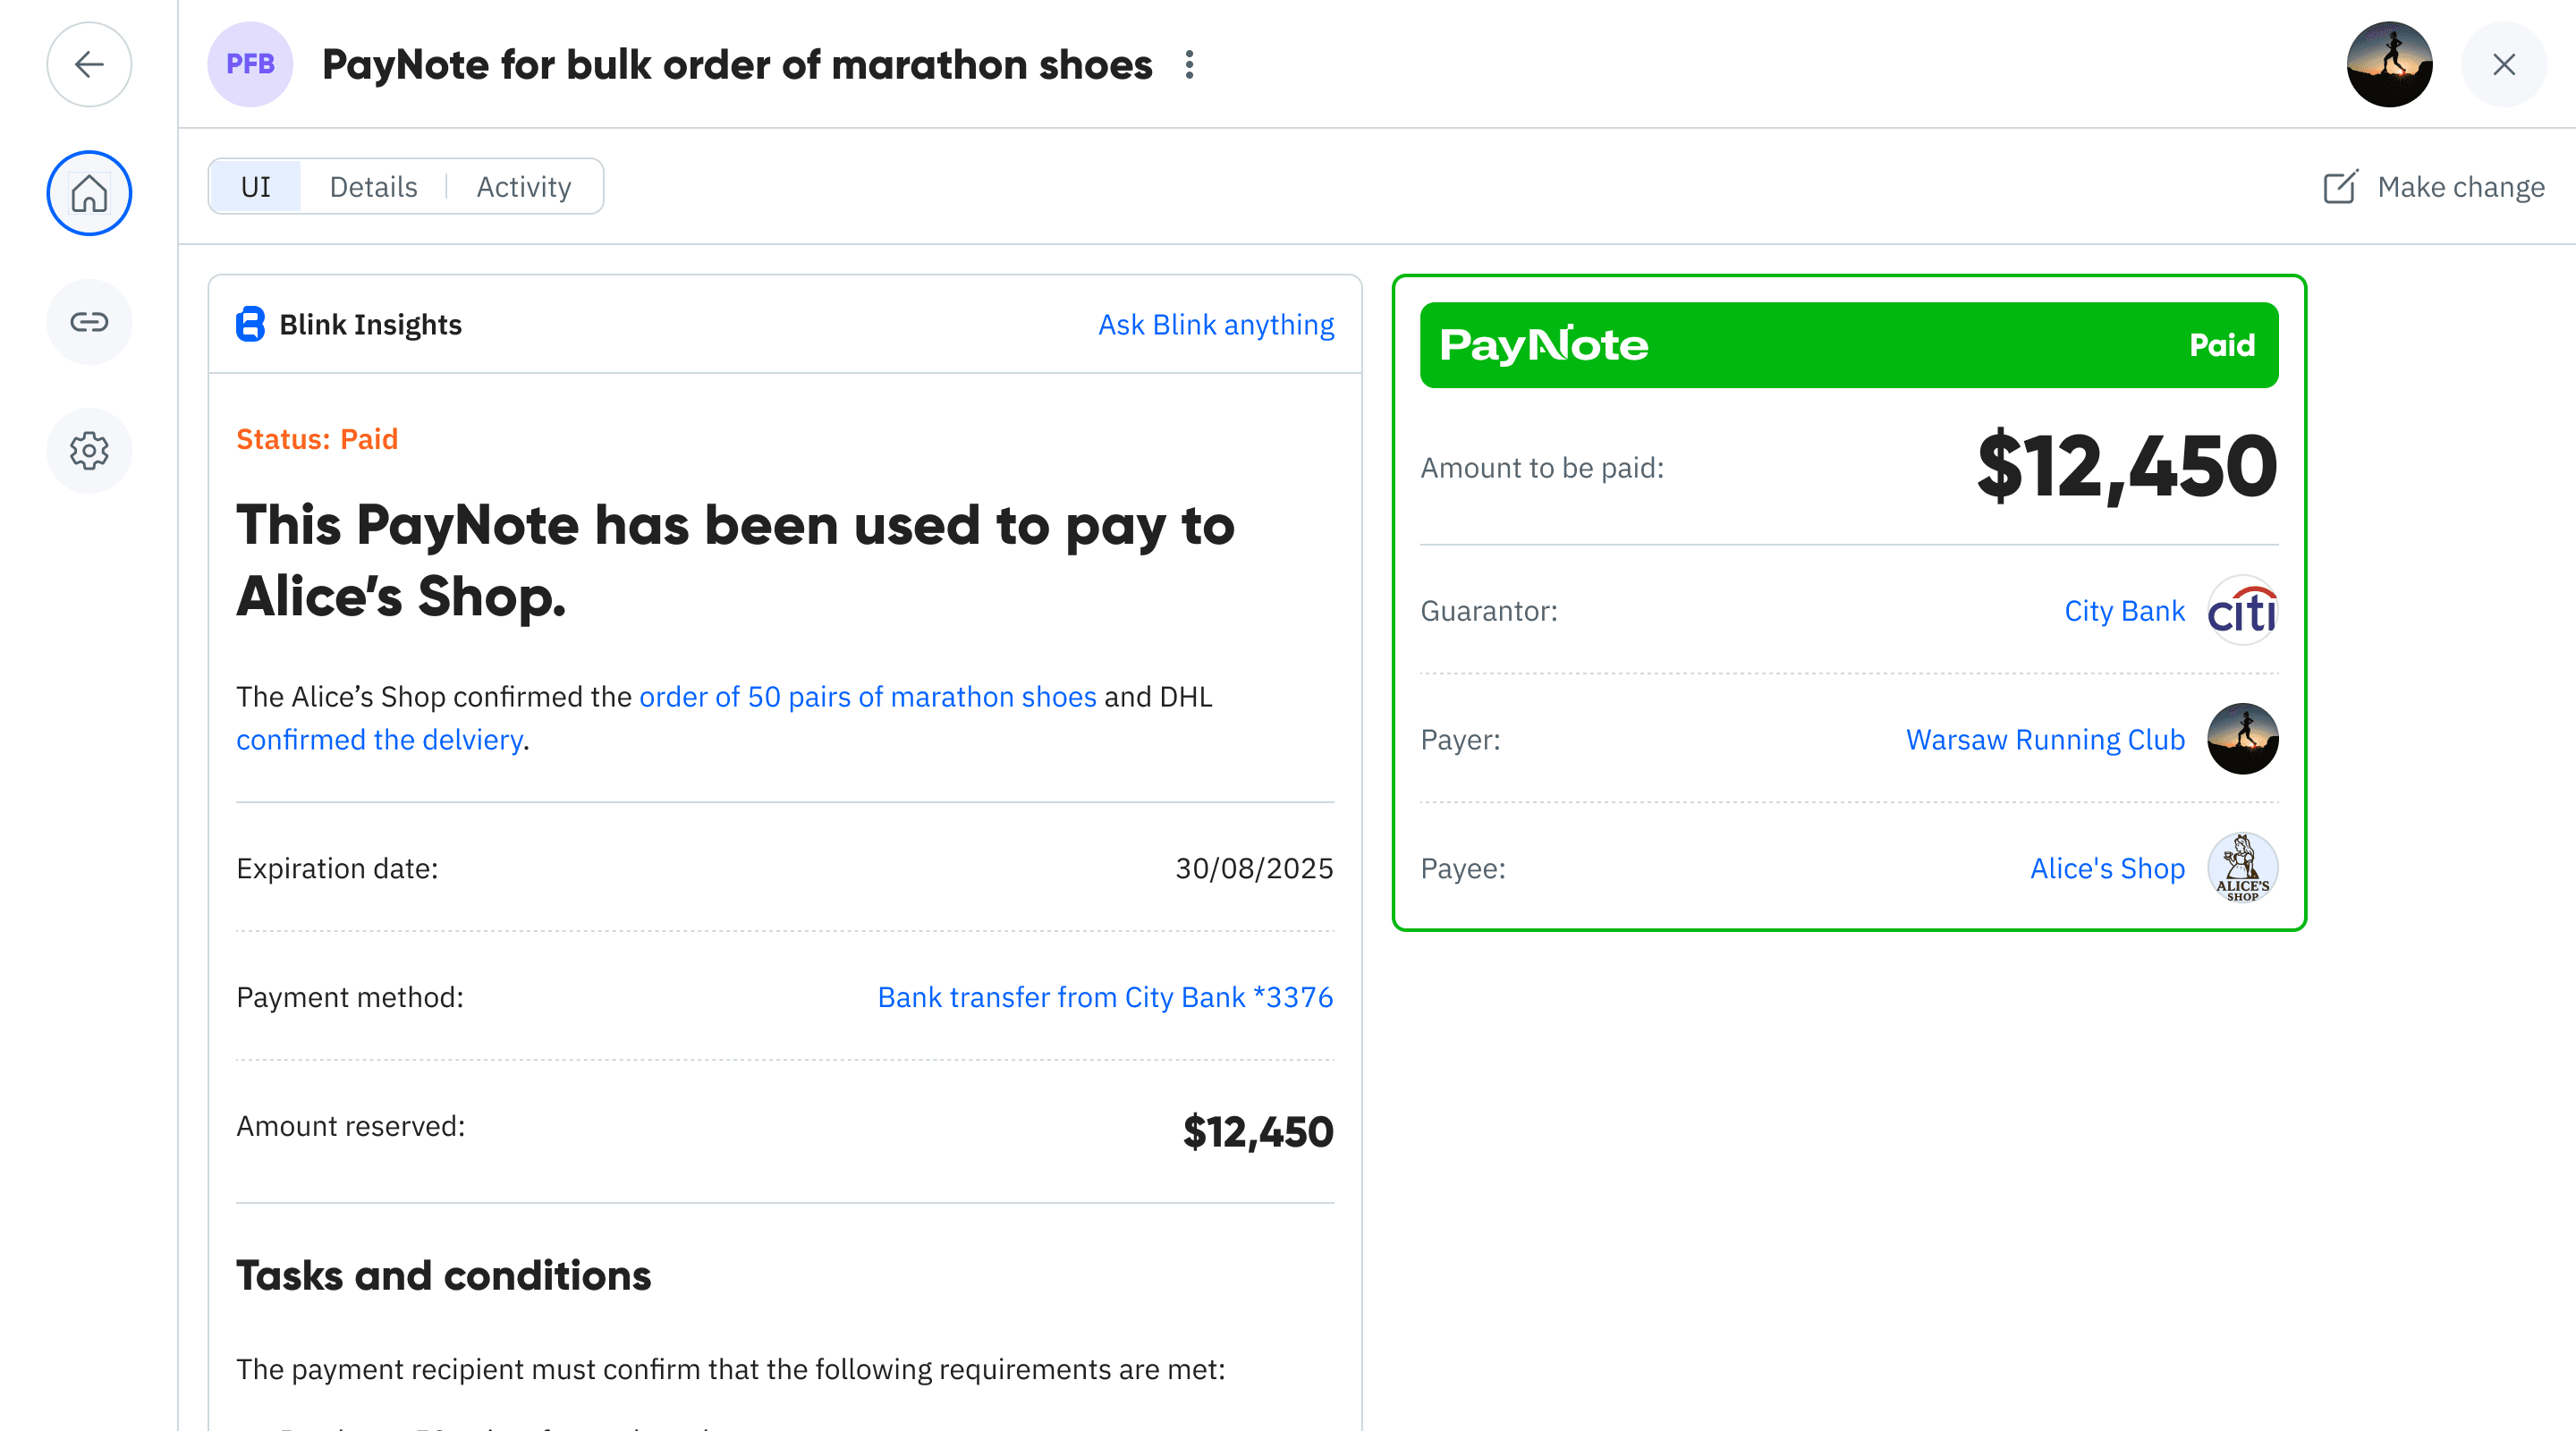
Task: Click the PFB badge next to the title
Action: pyautogui.click(x=250, y=64)
